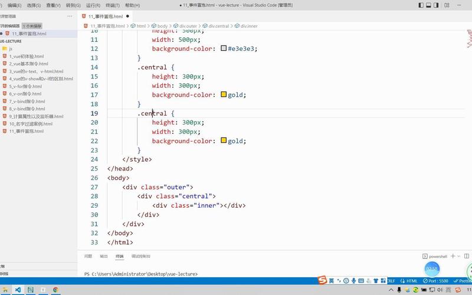Click line number 19 in gutter
The width and height of the screenshot is (472, 295).
tap(94, 113)
